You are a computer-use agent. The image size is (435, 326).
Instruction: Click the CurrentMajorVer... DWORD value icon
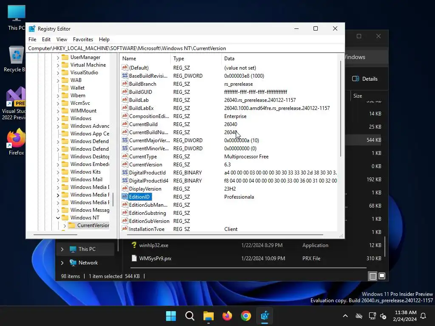125,140
